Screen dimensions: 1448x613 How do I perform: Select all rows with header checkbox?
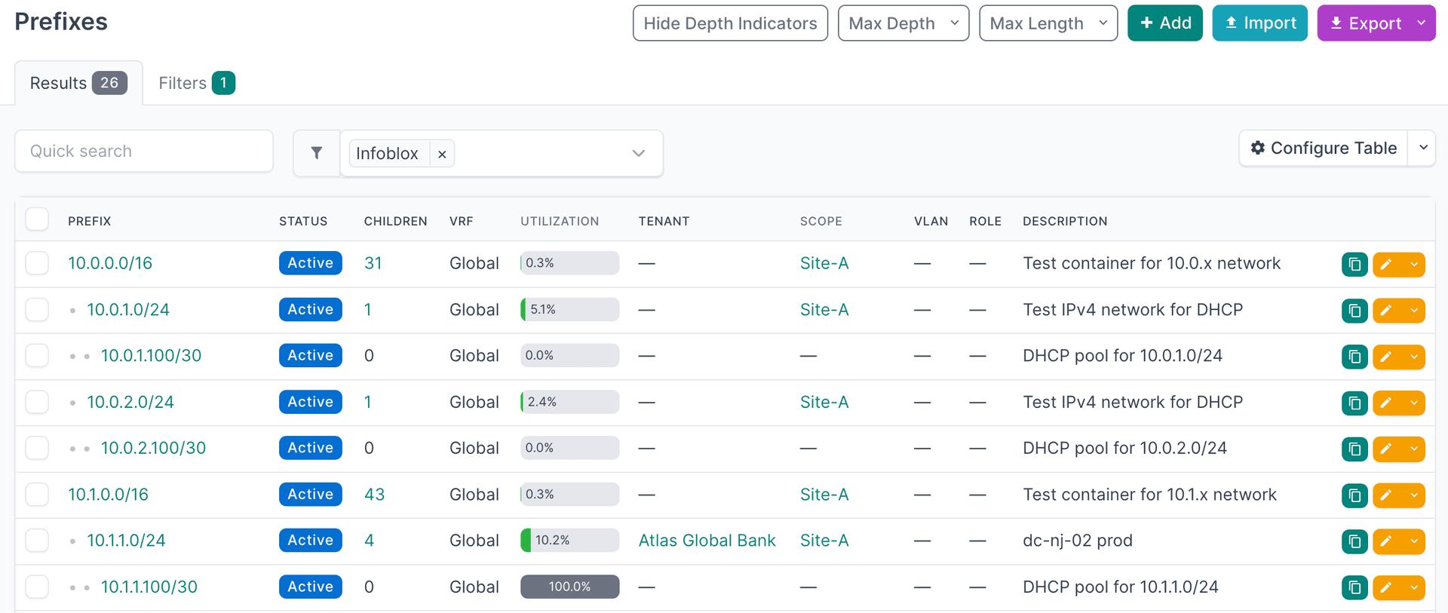[x=37, y=219]
